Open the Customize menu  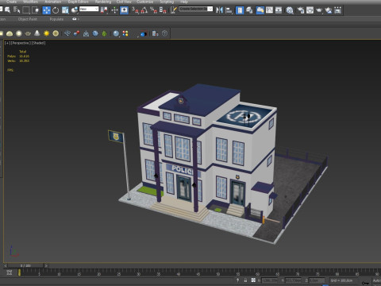point(144,2)
